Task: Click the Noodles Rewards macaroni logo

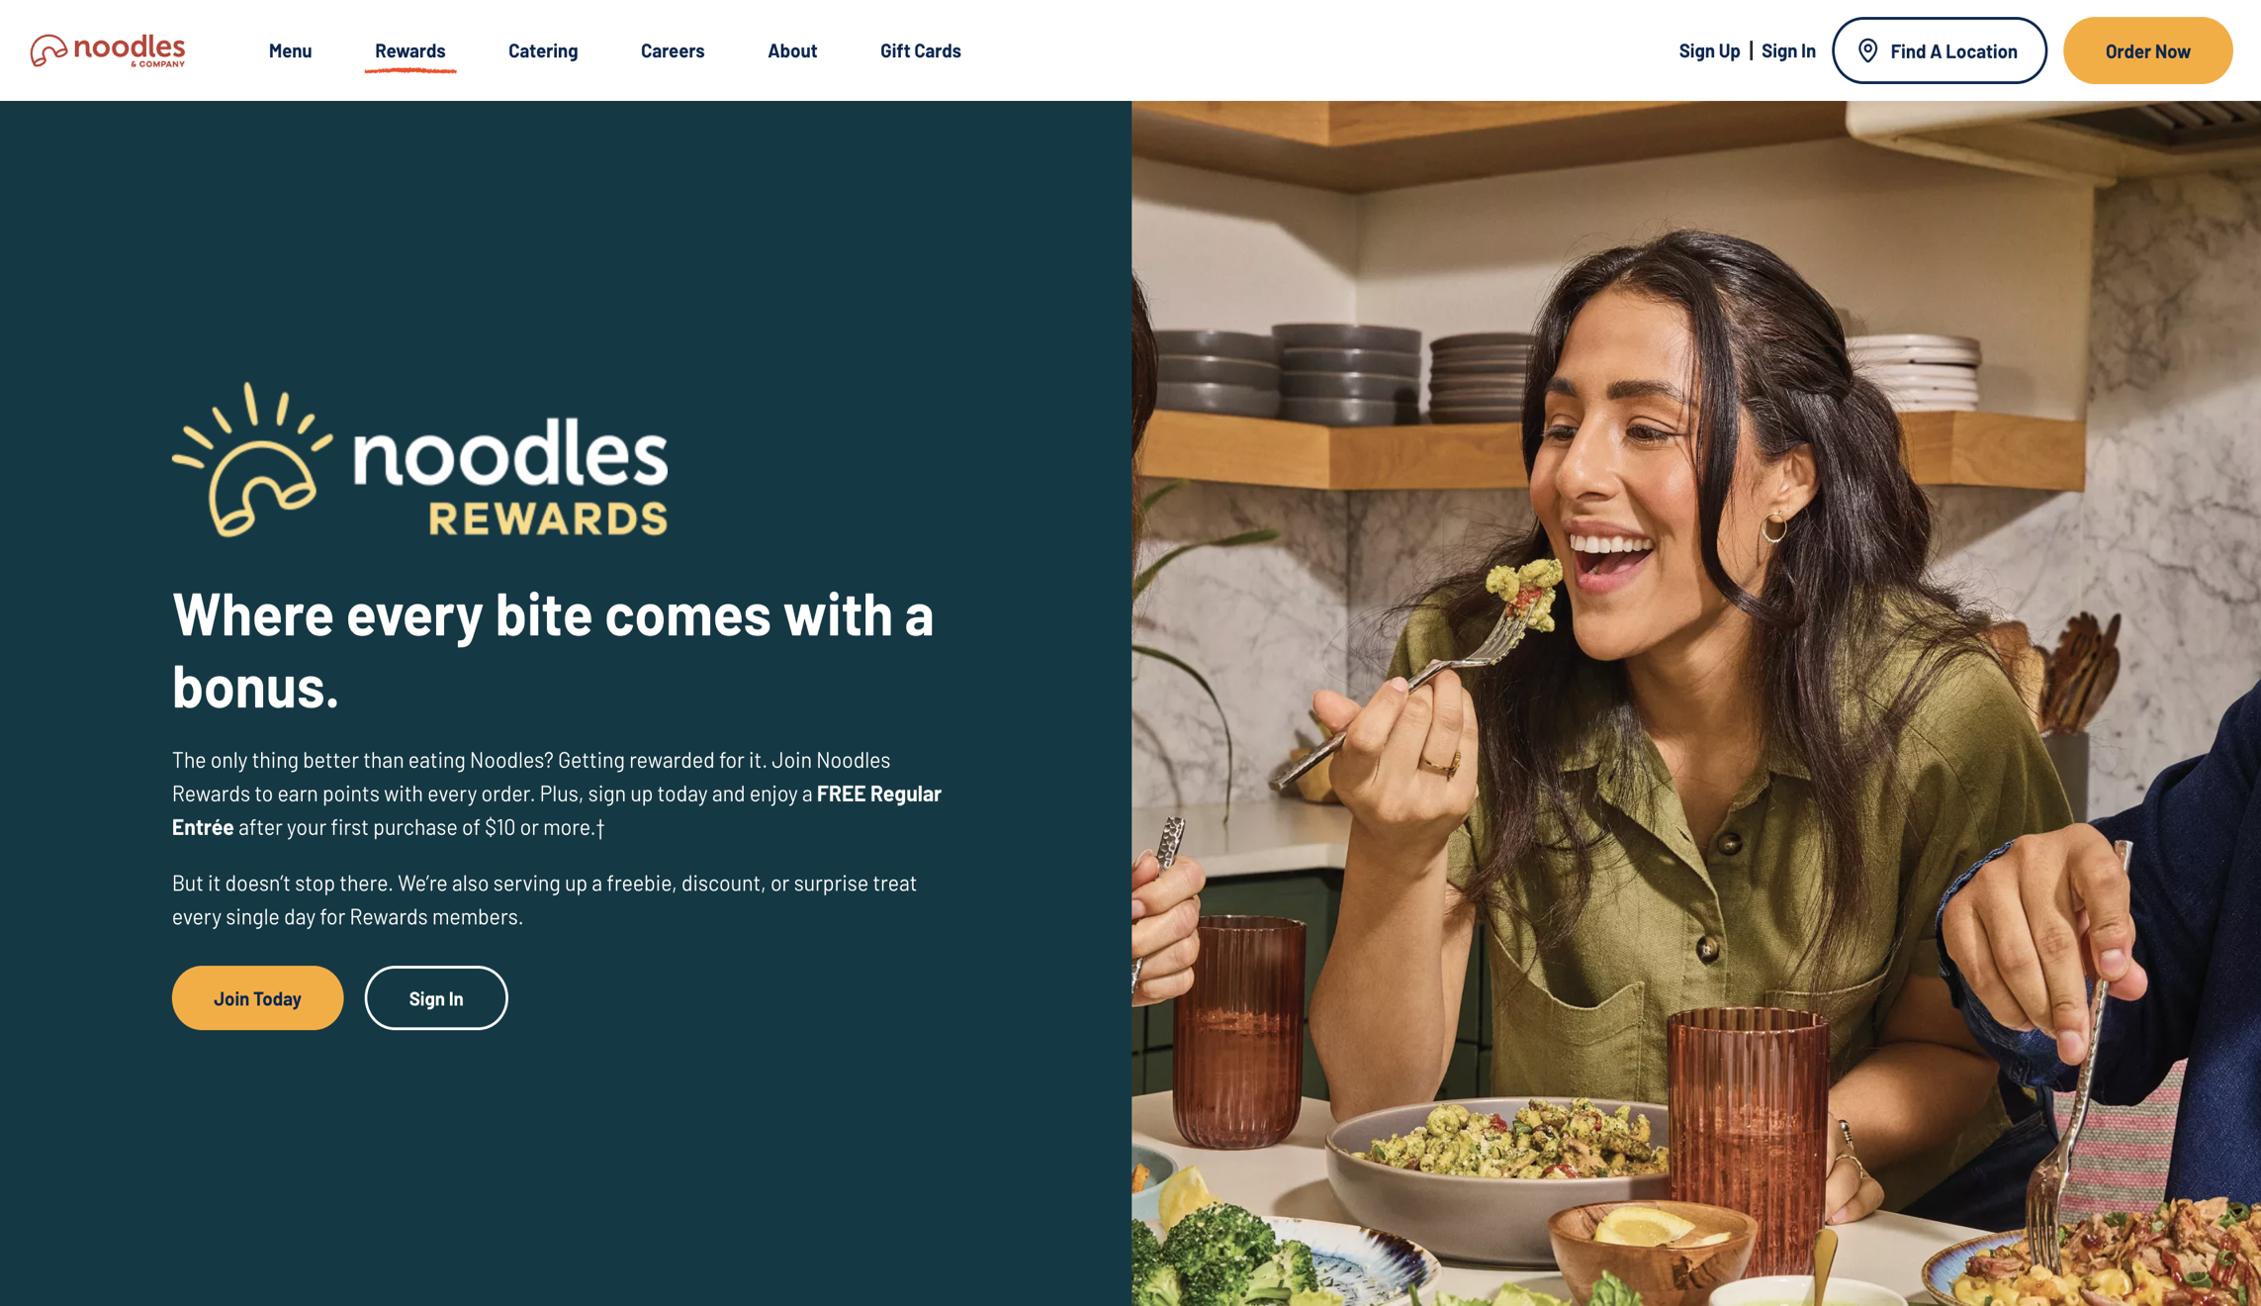Action: (252, 460)
